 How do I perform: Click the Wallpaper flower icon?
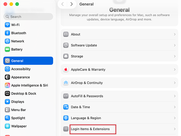coord(7,126)
